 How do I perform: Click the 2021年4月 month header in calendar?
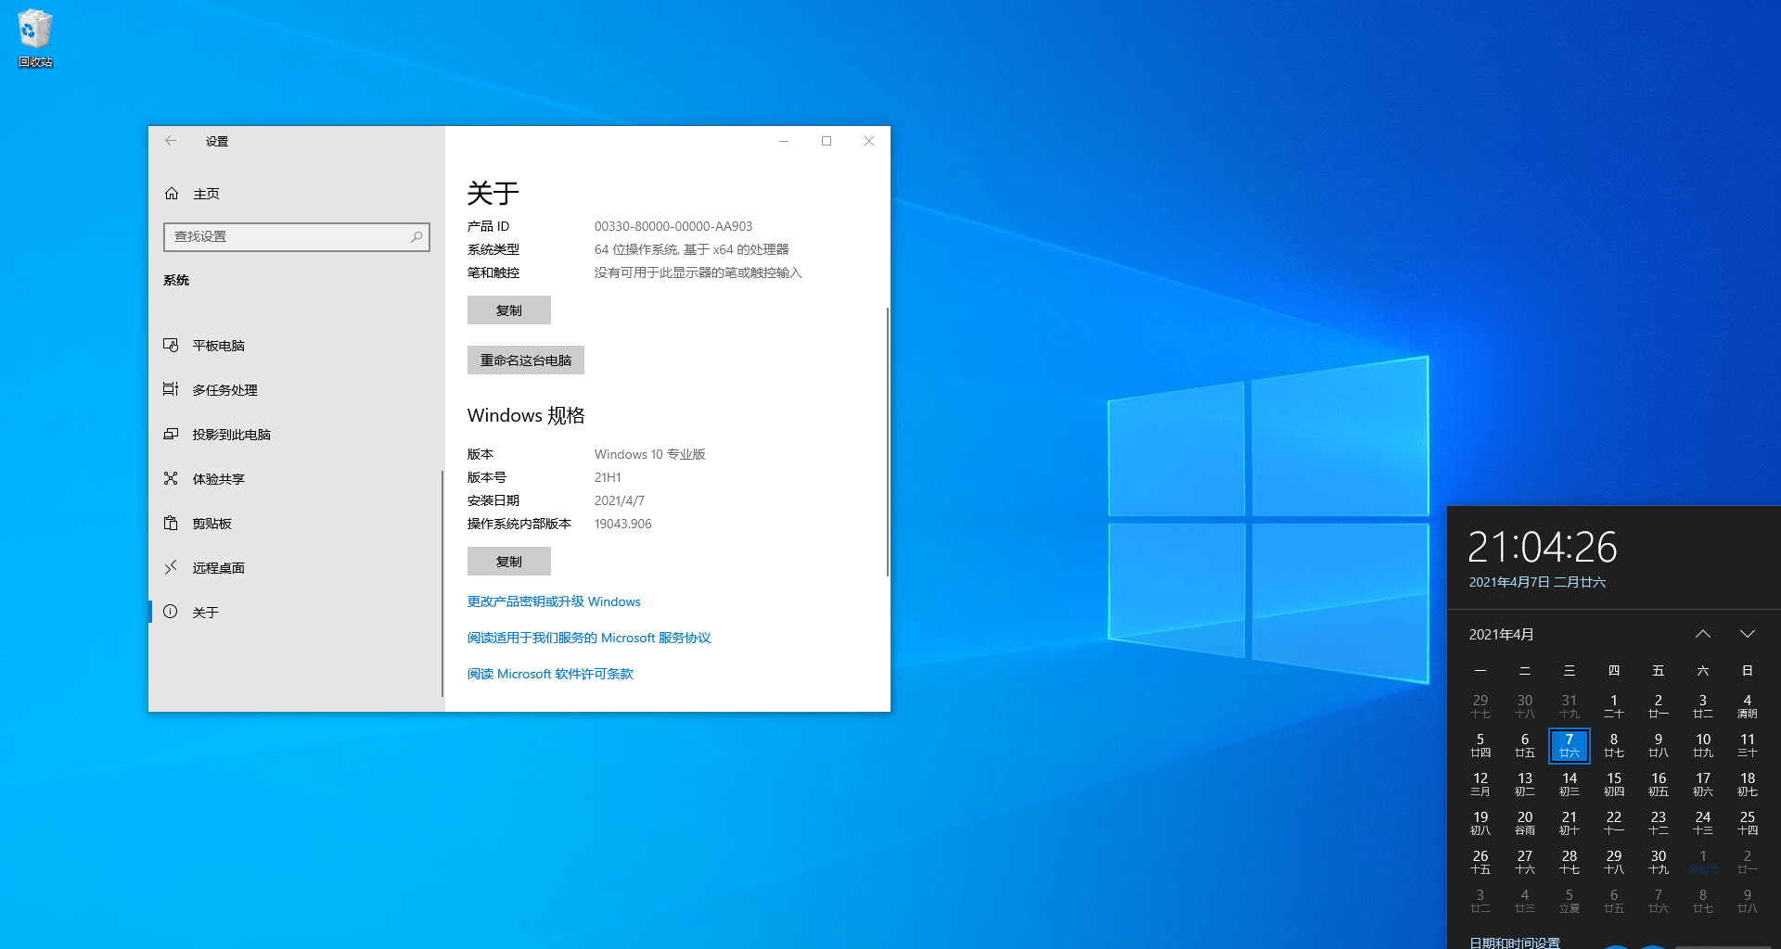pyautogui.click(x=1501, y=634)
